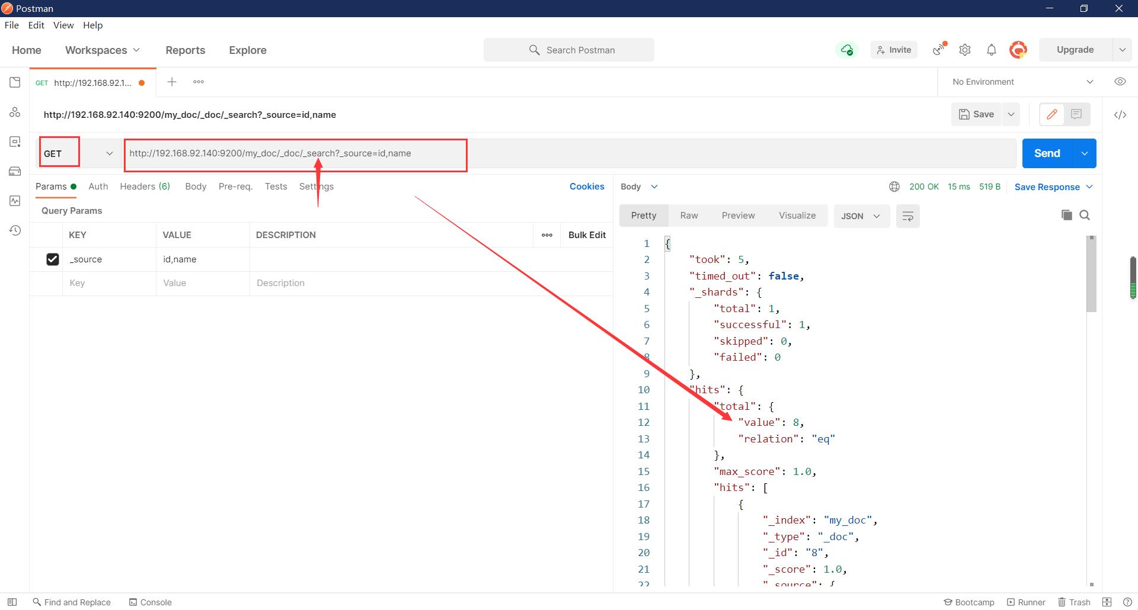Open notifications bell icon
The width and height of the screenshot is (1138, 610).
[x=992, y=50]
